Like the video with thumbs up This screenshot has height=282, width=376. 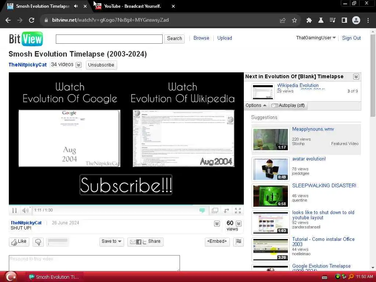(19, 242)
